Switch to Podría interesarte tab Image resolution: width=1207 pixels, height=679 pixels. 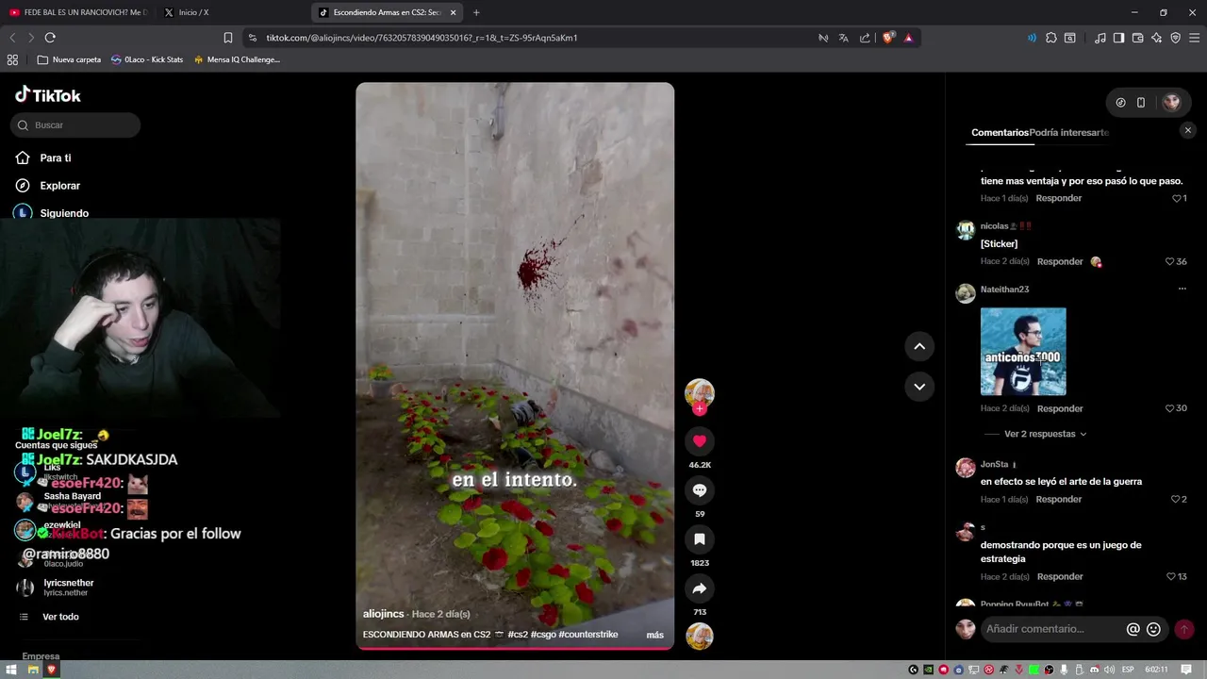[x=1069, y=133]
